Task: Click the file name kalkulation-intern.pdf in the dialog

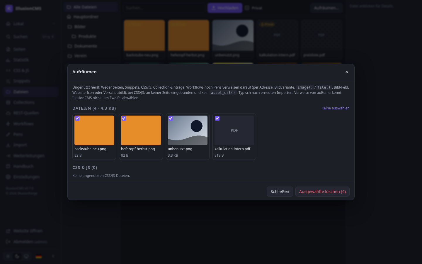Action: pyautogui.click(x=232, y=149)
